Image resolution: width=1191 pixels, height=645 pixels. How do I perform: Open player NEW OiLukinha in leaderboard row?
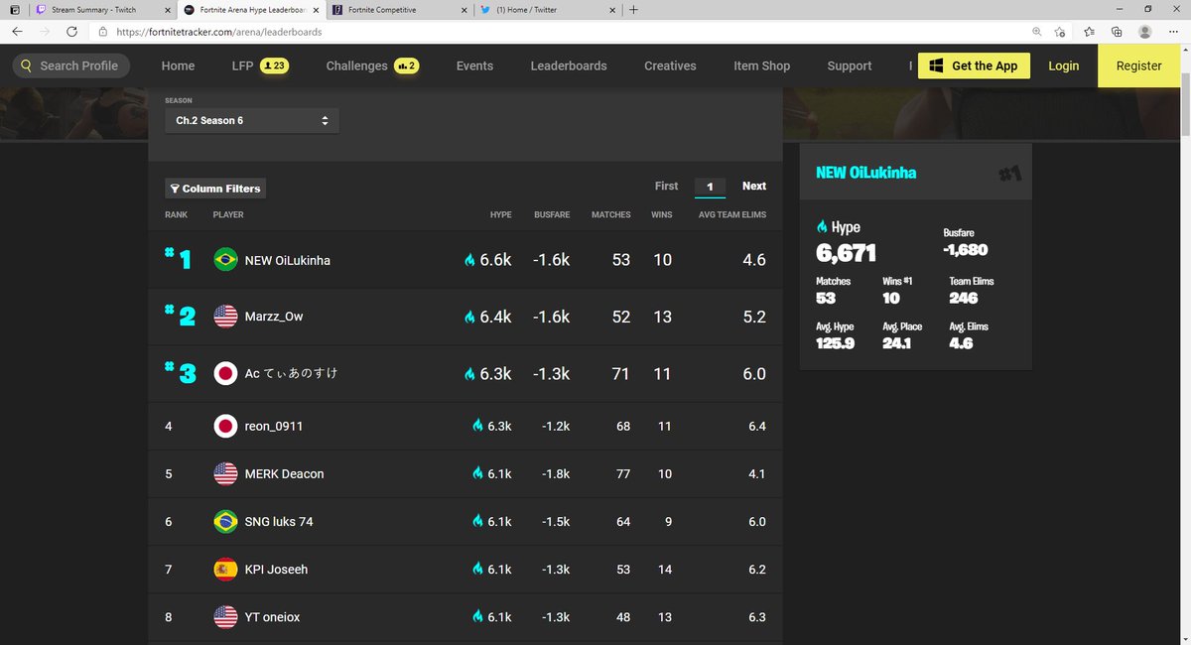[x=287, y=260]
